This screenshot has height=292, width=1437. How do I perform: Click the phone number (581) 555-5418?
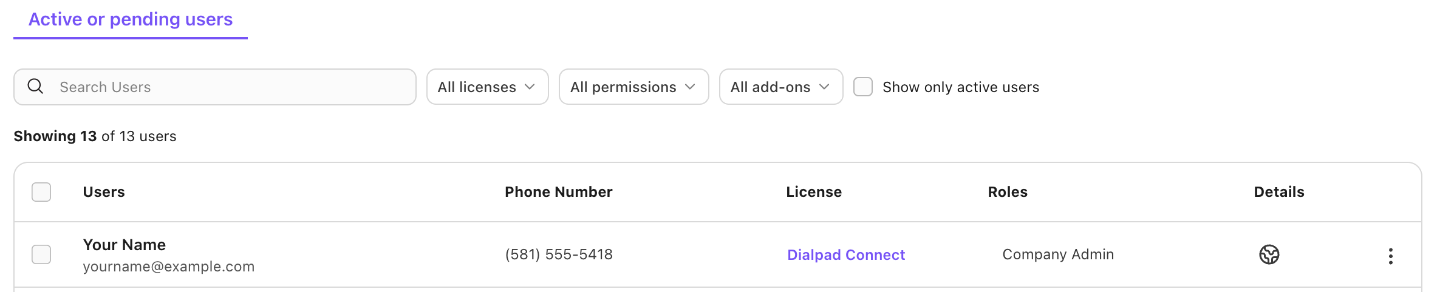click(559, 254)
